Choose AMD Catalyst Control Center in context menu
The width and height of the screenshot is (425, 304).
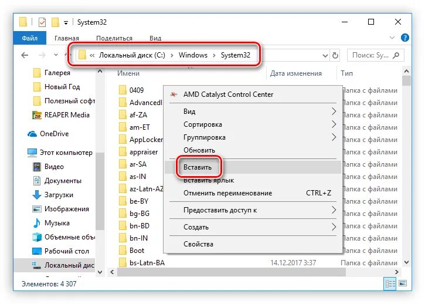pyautogui.click(x=253, y=94)
